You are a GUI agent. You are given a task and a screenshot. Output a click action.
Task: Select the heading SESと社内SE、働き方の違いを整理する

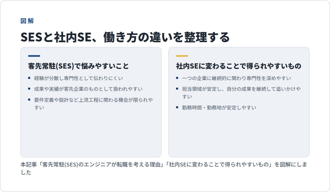[x=125, y=37]
